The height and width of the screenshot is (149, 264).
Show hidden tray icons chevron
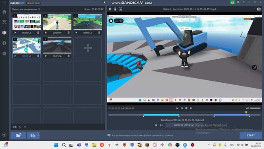tap(209, 145)
